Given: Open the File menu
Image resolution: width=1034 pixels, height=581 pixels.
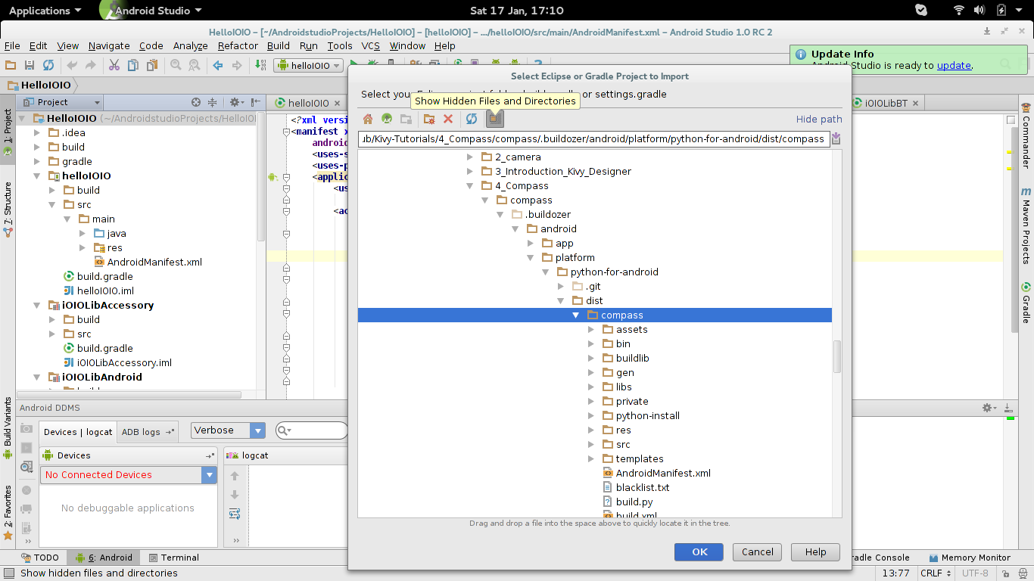Looking at the screenshot, I should point(12,45).
